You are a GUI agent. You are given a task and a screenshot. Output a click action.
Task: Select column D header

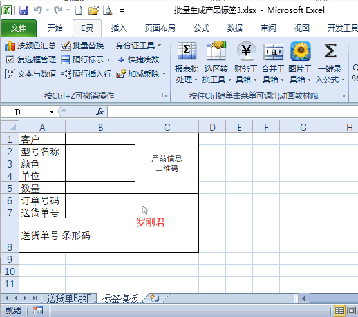point(212,127)
